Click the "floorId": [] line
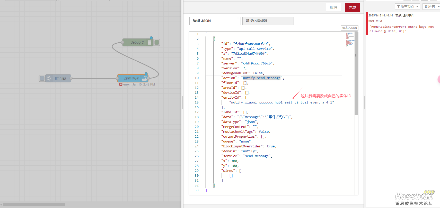The image size is (440, 208). [x=235, y=83]
